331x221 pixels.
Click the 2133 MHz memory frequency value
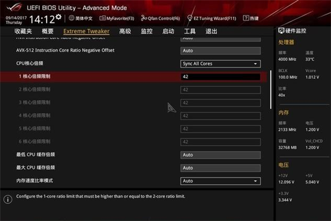(x=287, y=130)
